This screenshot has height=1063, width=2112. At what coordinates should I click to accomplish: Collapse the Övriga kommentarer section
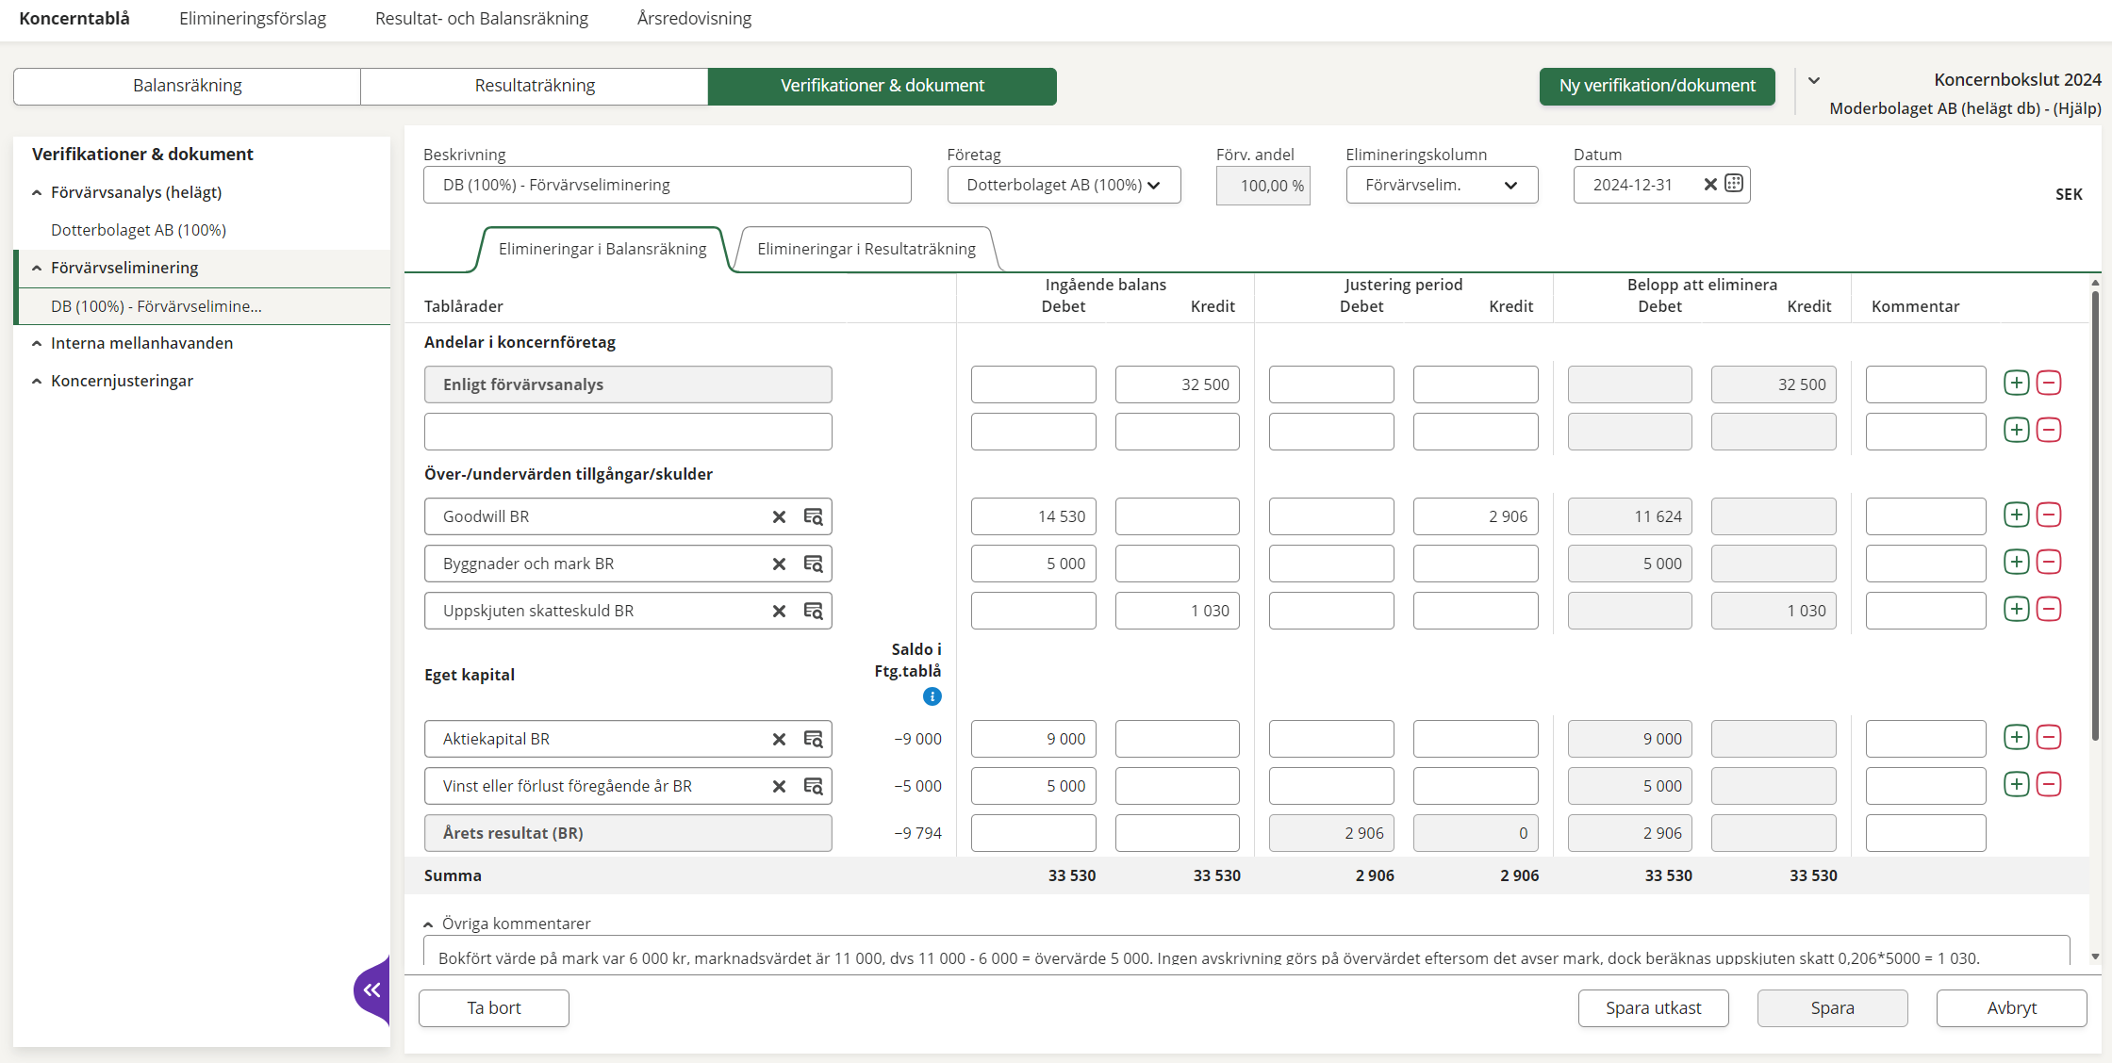point(428,924)
